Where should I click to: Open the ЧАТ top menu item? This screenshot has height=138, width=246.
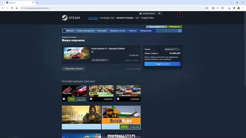137,18
